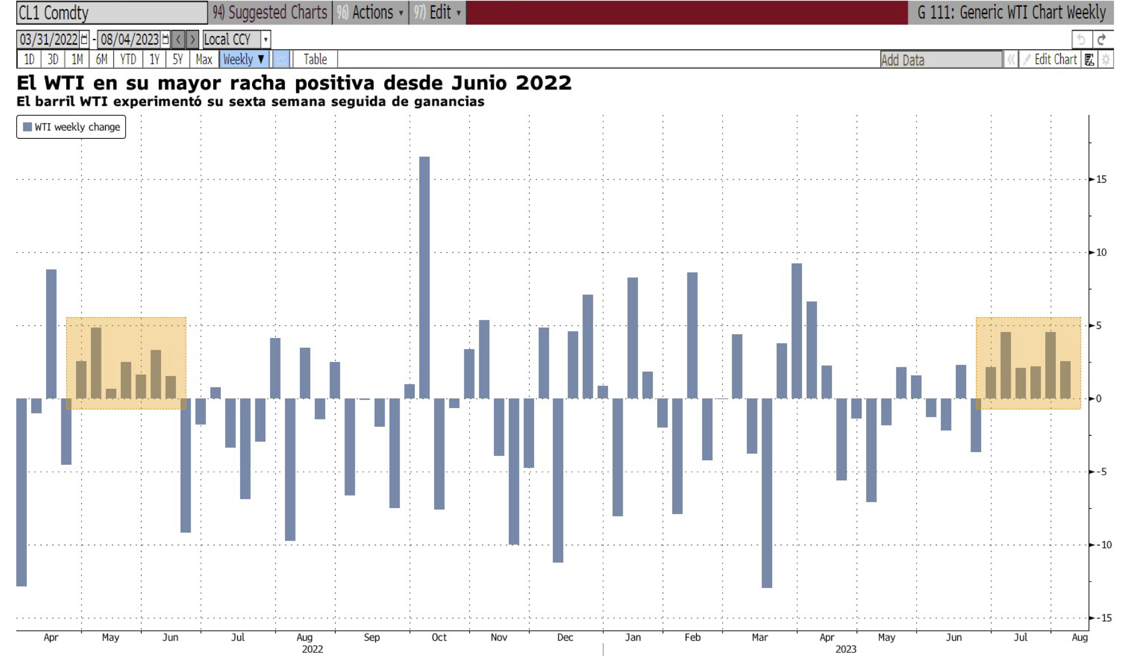Click the -15 label on the y-axis

pyautogui.click(x=1104, y=618)
